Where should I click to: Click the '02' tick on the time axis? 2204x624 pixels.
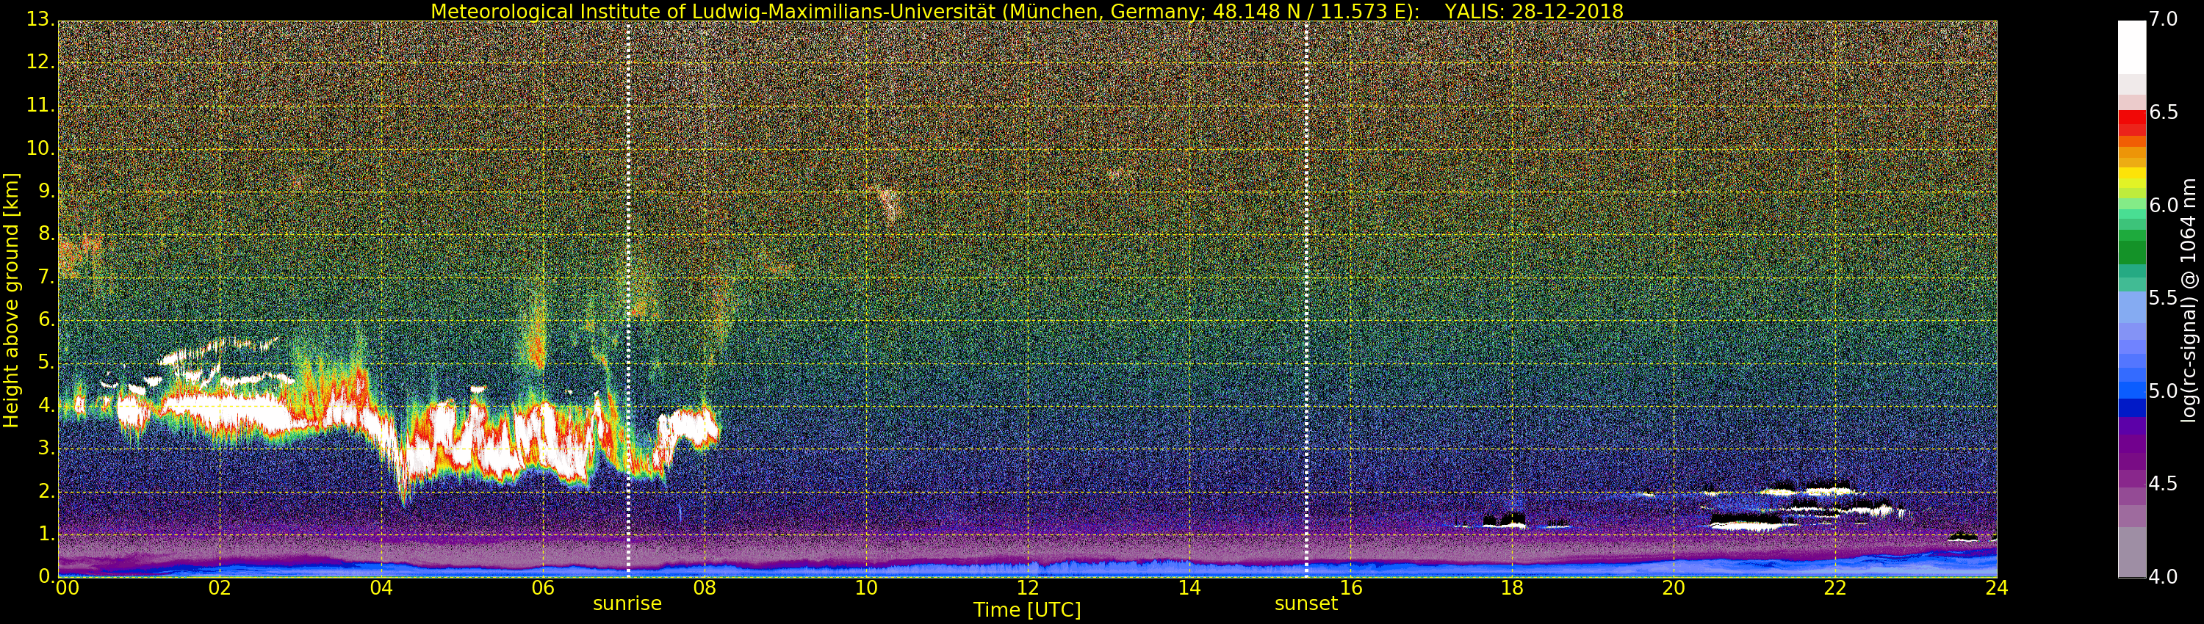point(220,588)
